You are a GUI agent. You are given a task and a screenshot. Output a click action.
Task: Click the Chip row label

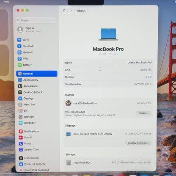(x=68, y=70)
